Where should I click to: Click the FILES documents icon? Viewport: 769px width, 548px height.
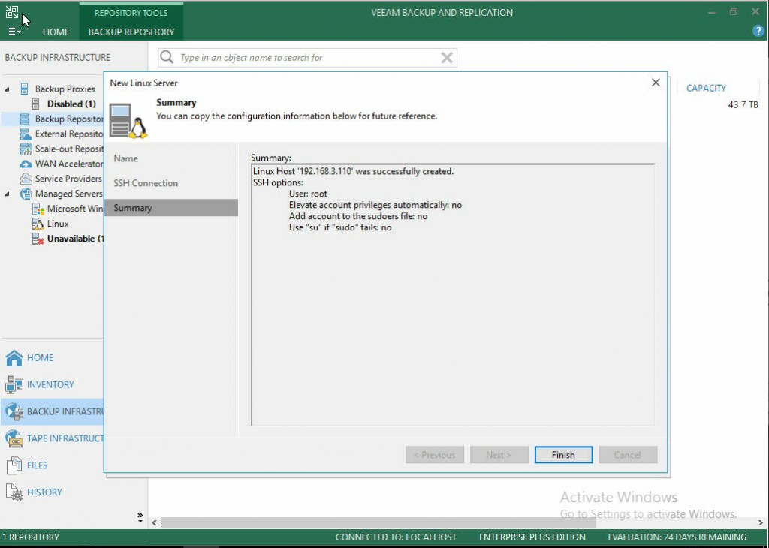click(14, 465)
